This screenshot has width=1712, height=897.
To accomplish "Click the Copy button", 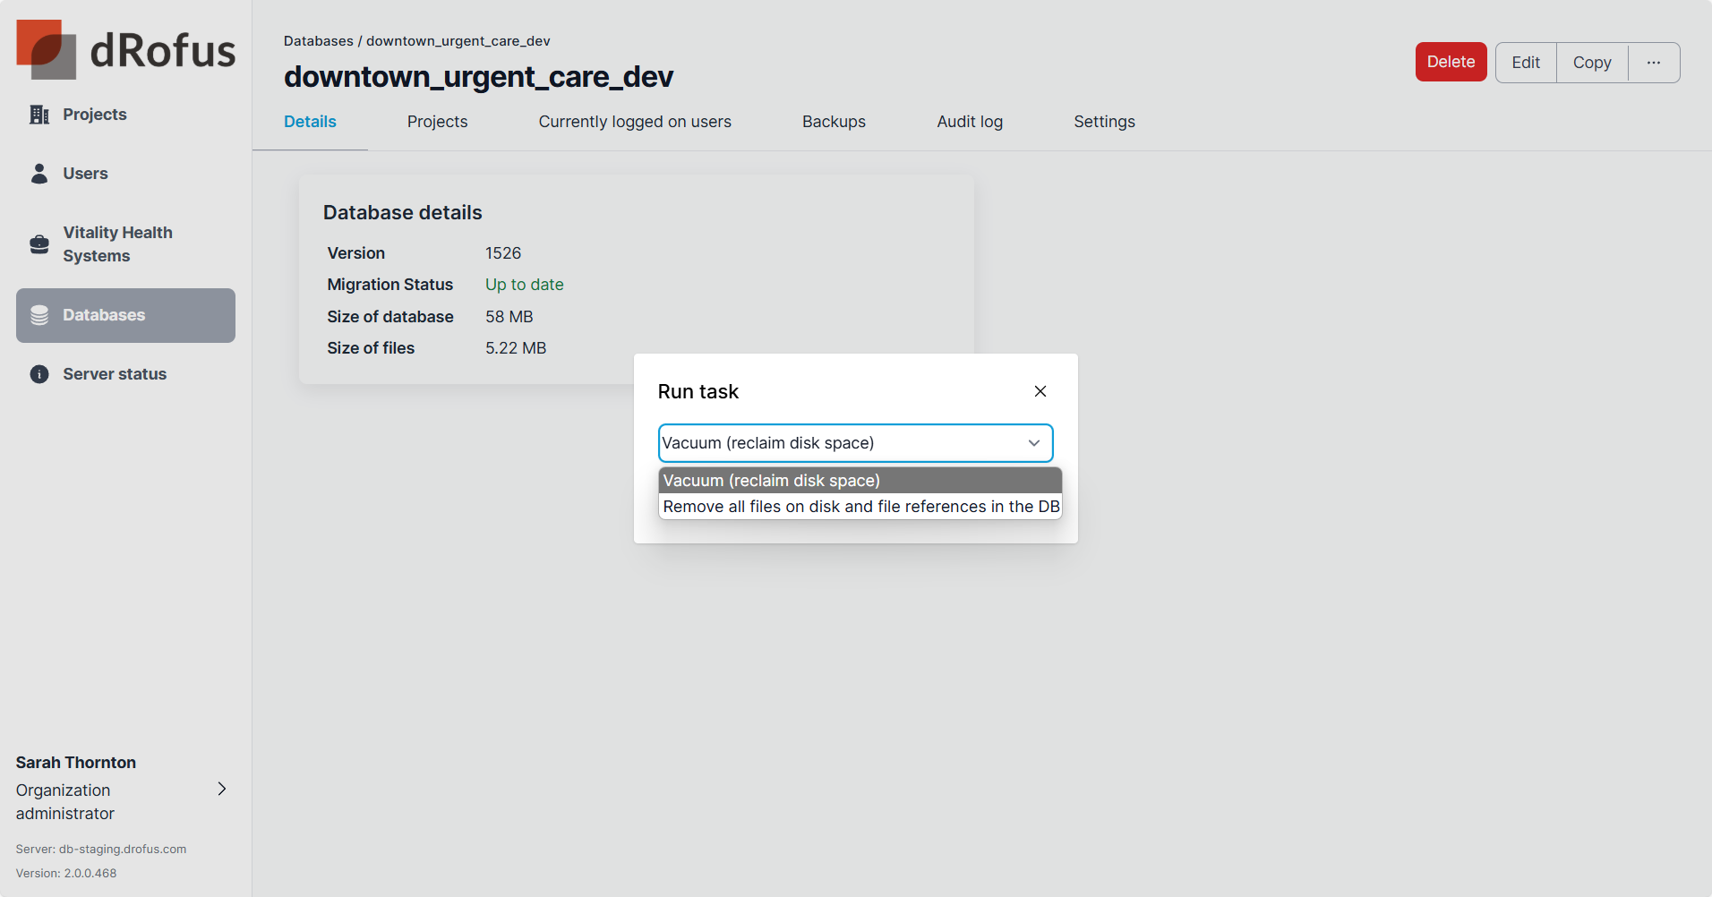I will [1591, 63].
